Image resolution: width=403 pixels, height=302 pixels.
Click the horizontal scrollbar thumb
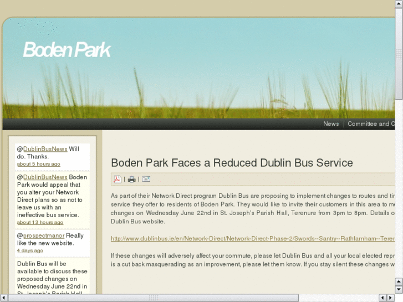pyautogui.click(x=154, y=298)
